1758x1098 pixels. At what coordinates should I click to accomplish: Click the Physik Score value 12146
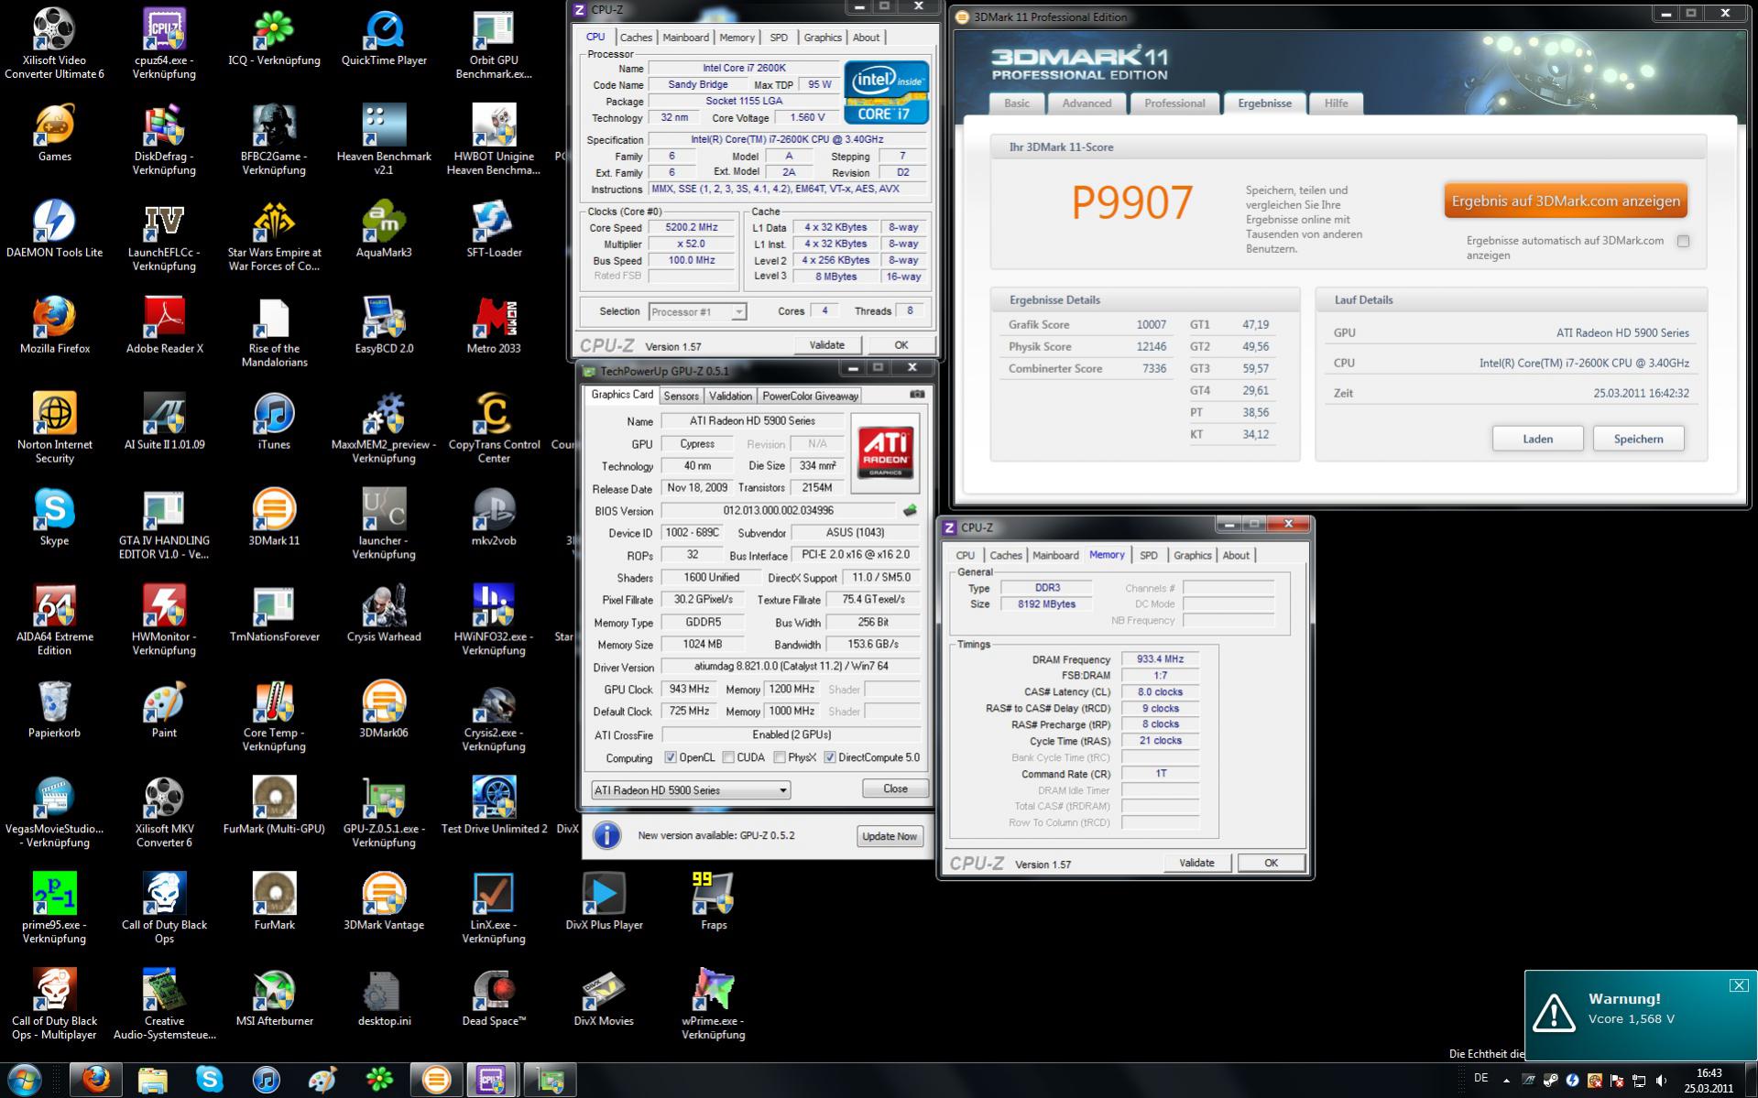click(x=1151, y=347)
